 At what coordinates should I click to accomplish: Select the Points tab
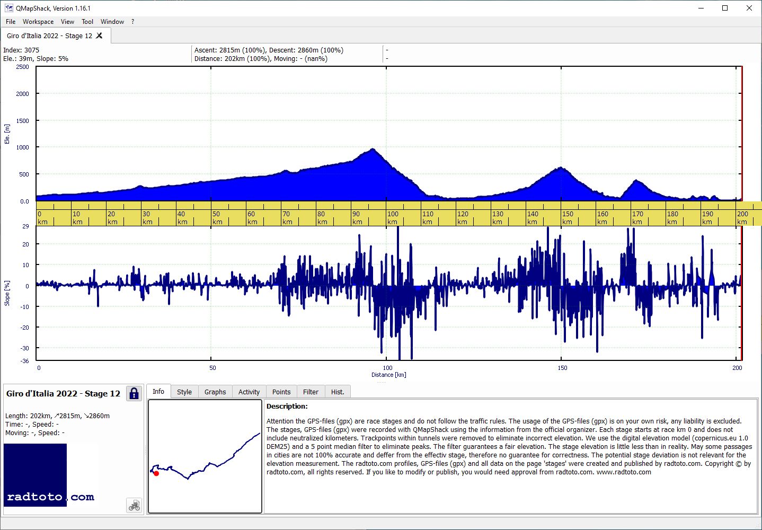tap(281, 392)
